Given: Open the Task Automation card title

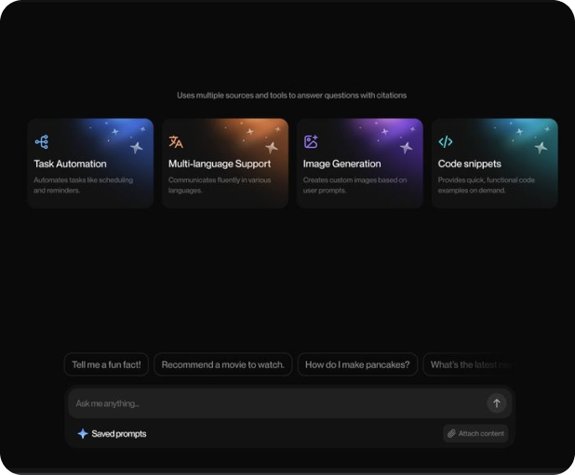Looking at the screenshot, I should pos(70,164).
